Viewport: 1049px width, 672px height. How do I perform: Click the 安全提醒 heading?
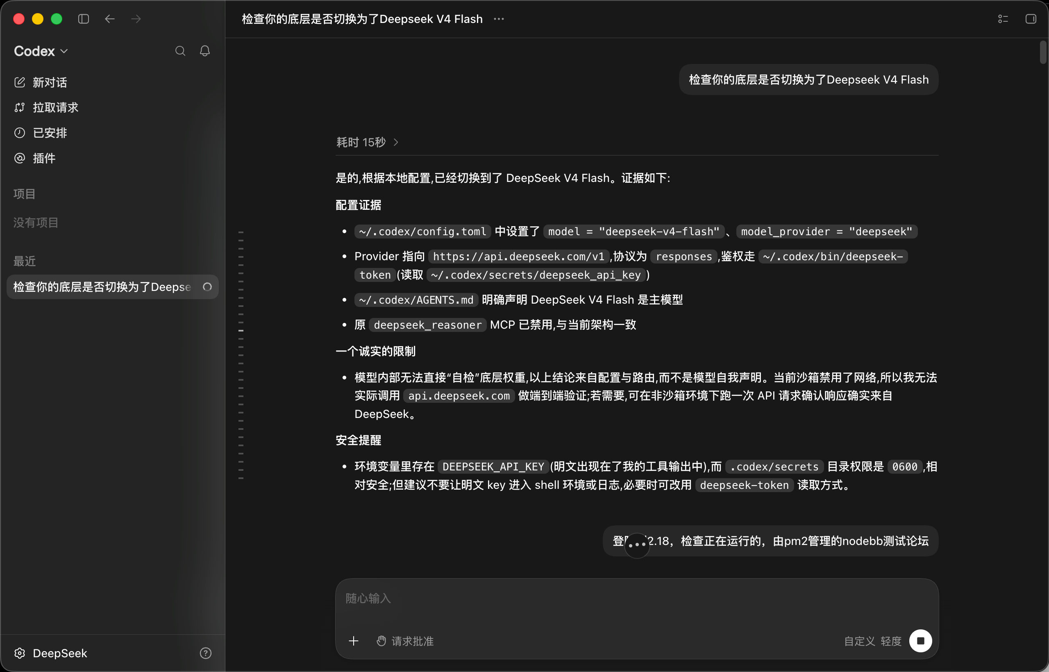[x=358, y=440]
